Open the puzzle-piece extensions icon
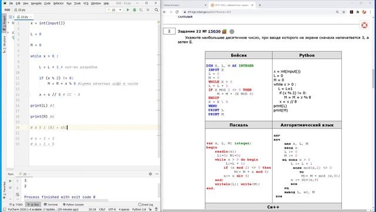 pos(358,12)
